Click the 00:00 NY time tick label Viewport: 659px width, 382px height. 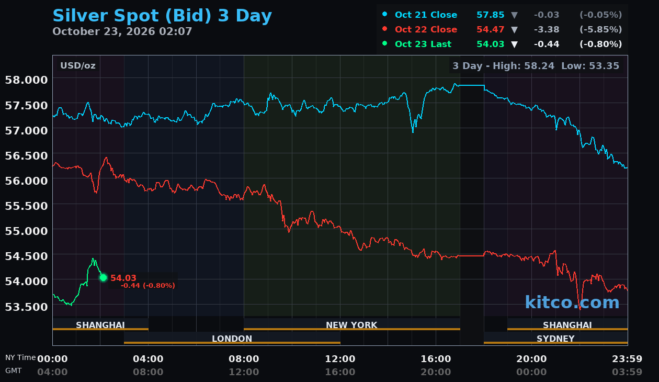(52, 359)
